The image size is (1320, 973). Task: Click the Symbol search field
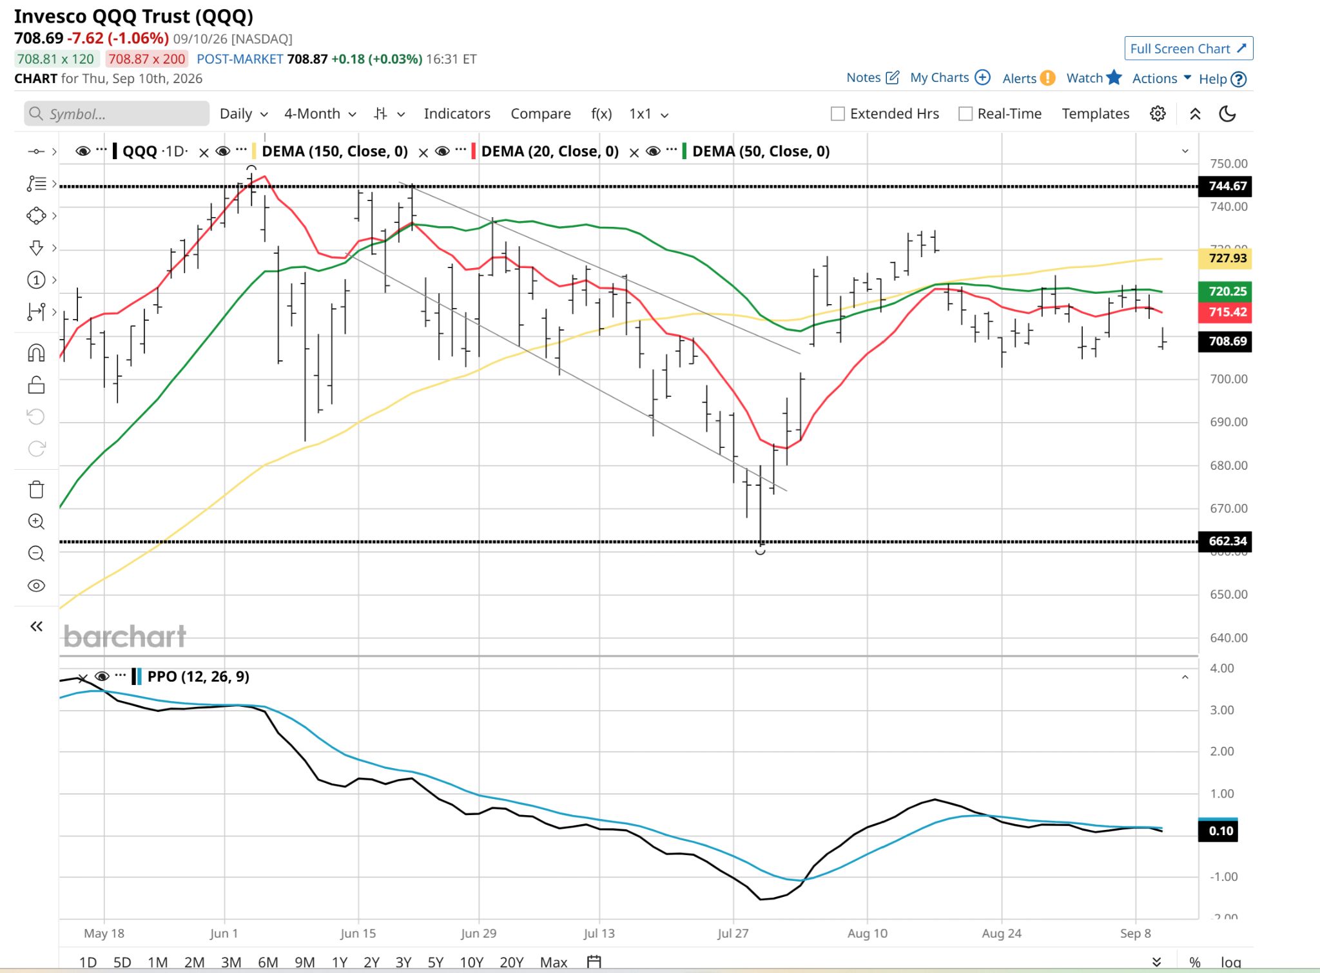click(x=117, y=114)
